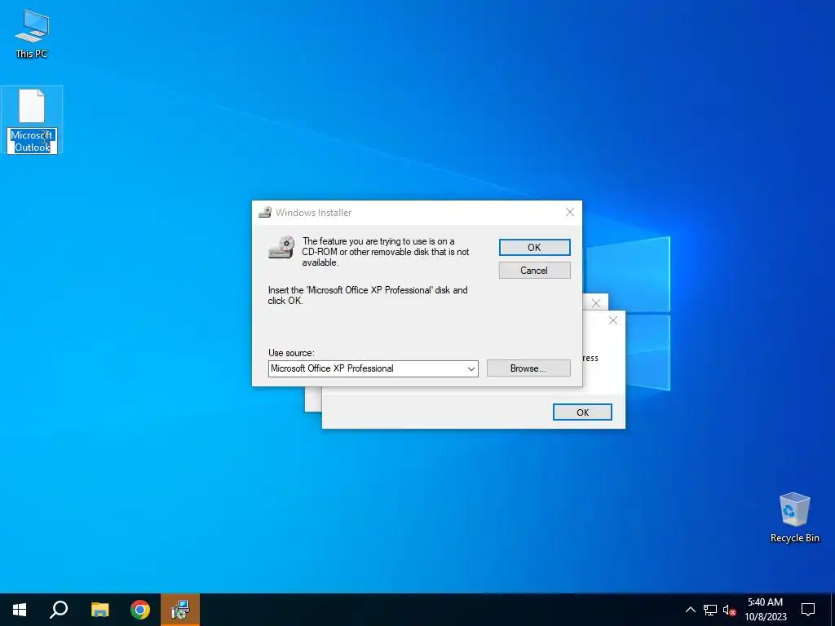This screenshot has width=835, height=626.
Task: Open the Browse... source picker
Action: pyautogui.click(x=528, y=368)
